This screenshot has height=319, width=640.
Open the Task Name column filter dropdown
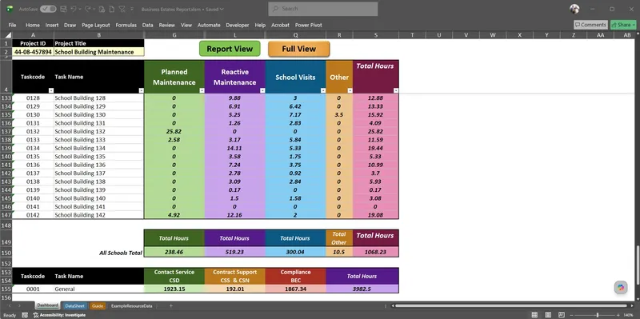pyautogui.click(x=142, y=90)
